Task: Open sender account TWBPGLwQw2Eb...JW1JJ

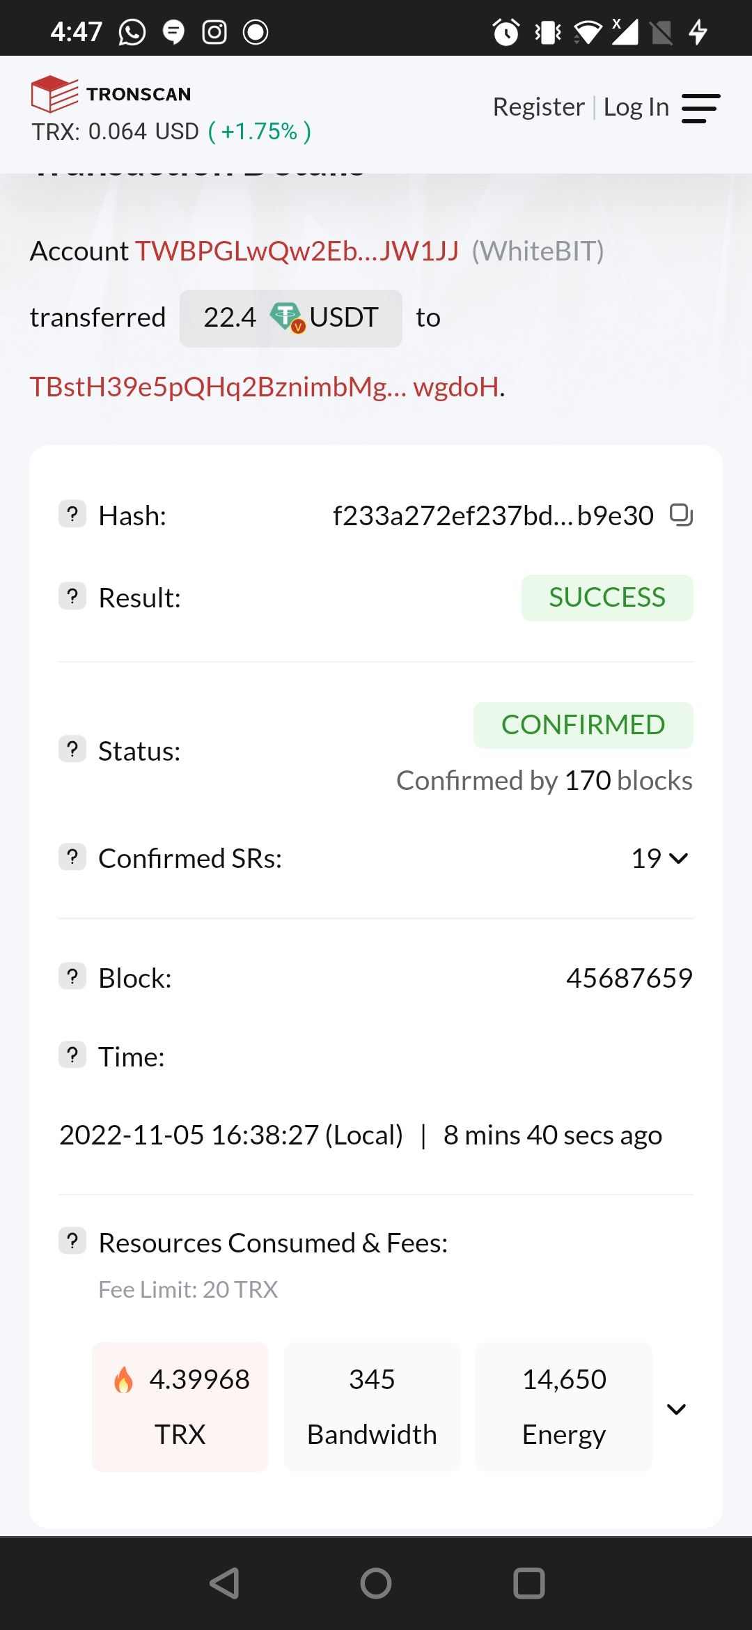Action: (x=297, y=251)
